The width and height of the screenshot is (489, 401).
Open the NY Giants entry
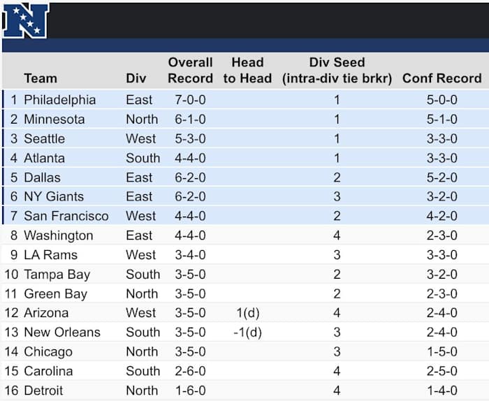[53, 197]
